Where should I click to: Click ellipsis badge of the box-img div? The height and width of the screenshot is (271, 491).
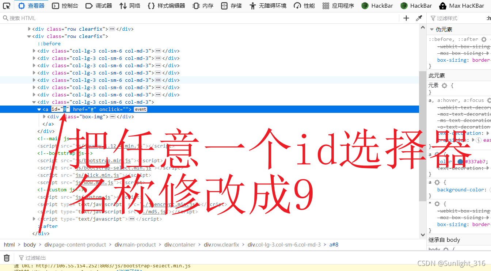click(x=113, y=117)
